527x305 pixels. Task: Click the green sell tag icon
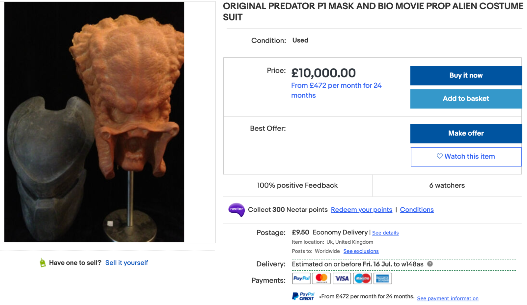pyautogui.click(x=42, y=263)
